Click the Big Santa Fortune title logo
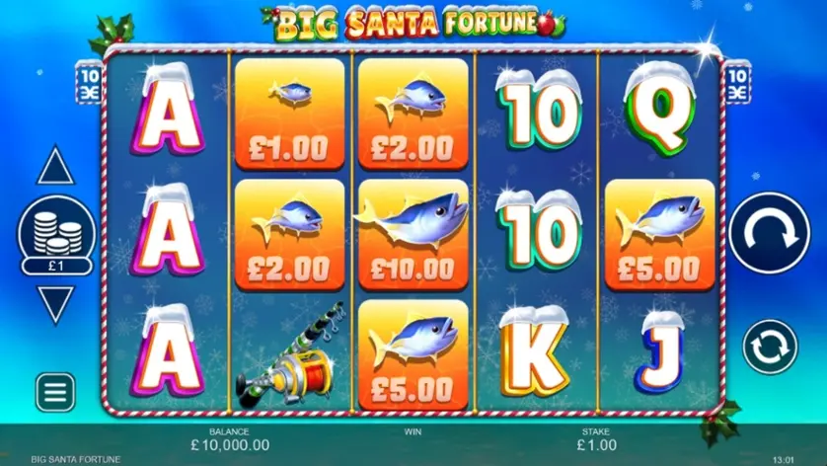 (414, 23)
